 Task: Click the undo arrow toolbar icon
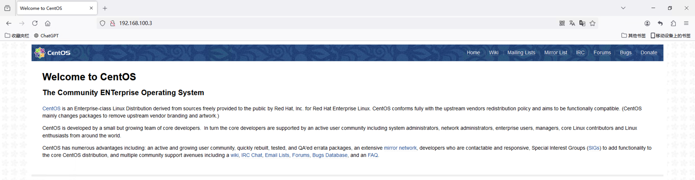(x=660, y=23)
